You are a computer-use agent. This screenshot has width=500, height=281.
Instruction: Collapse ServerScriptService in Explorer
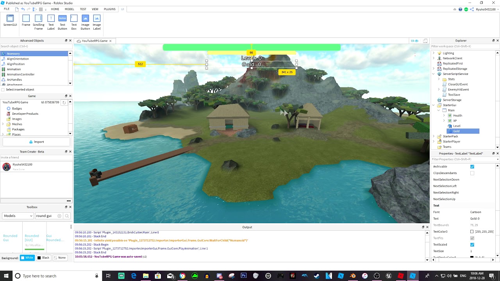pos(434,74)
